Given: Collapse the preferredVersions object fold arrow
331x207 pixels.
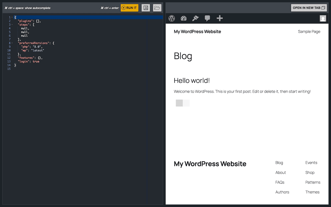Looking at the screenshot, I should pyautogui.click(x=12, y=43).
